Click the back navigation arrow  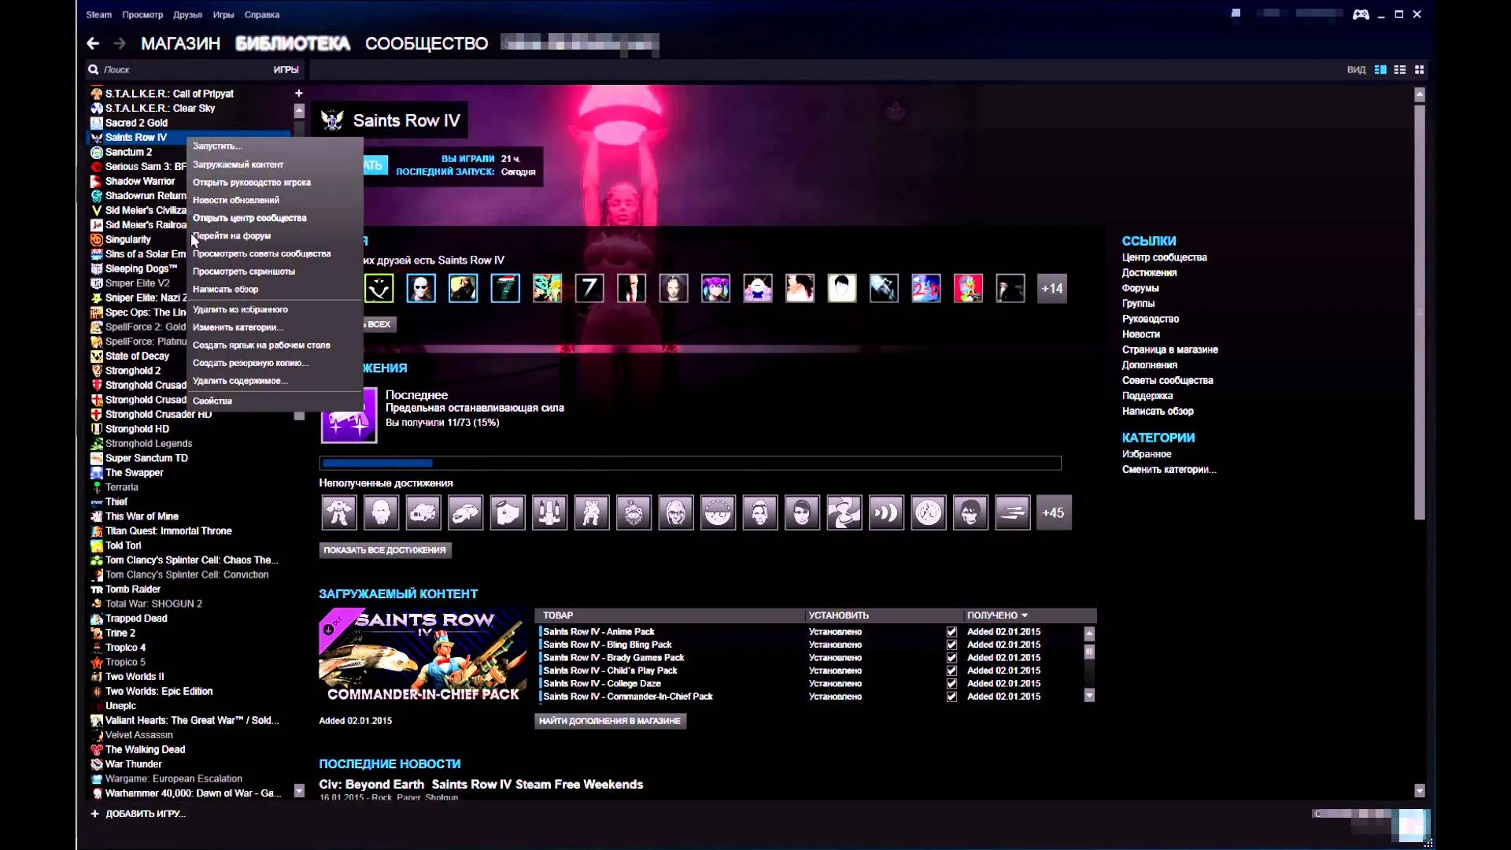tap(93, 43)
